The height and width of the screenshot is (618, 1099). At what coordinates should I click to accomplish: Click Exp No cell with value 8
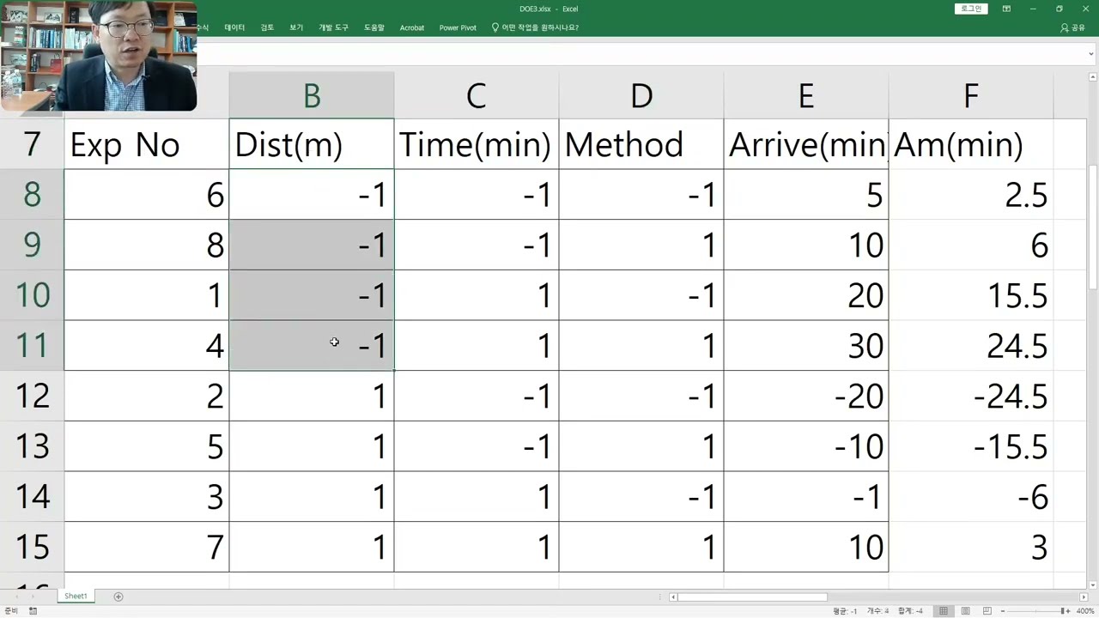147,245
